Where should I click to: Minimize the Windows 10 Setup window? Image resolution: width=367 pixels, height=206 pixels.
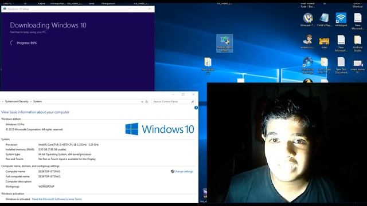coord(130,9)
